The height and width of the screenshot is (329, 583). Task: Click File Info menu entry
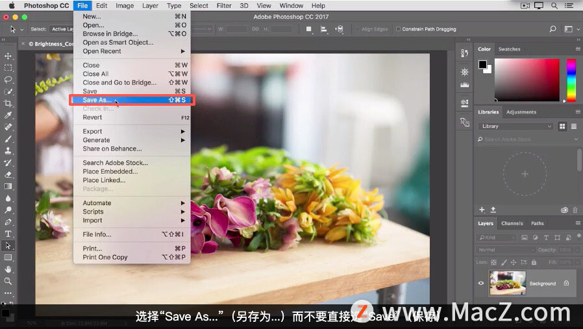coord(132,234)
